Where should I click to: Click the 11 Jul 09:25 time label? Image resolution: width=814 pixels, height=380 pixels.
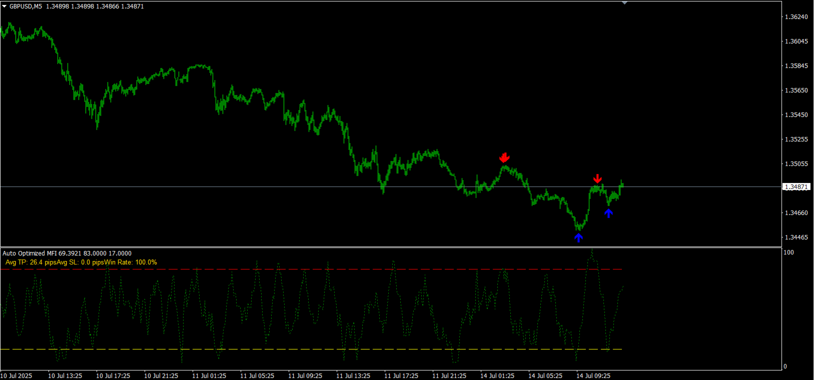coord(305,376)
